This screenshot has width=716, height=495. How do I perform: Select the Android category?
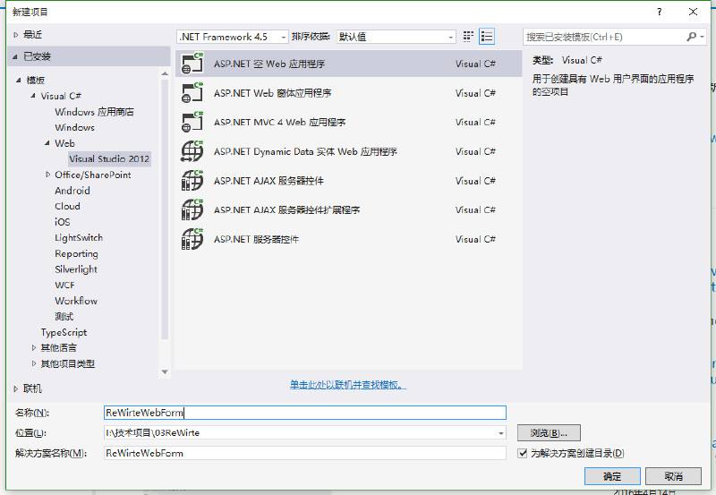tap(72, 191)
